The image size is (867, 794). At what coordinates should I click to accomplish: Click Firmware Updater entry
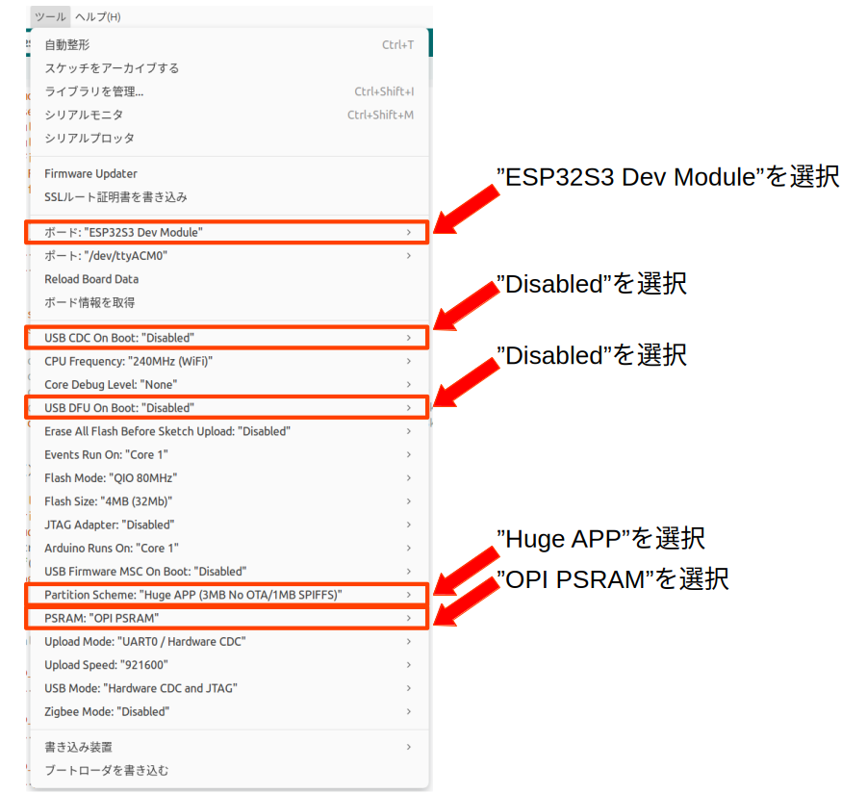pyautogui.click(x=90, y=173)
